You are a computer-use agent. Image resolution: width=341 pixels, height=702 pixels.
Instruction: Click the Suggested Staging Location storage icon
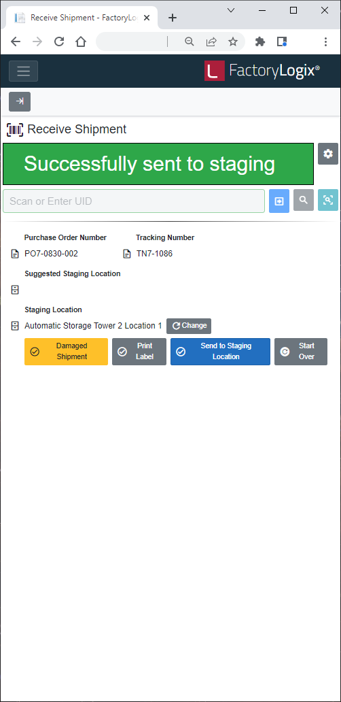click(x=15, y=290)
